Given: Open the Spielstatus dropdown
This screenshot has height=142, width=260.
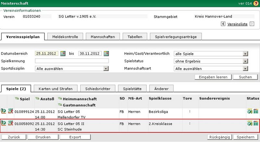Looking at the screenshot, I should coord(245,61).
